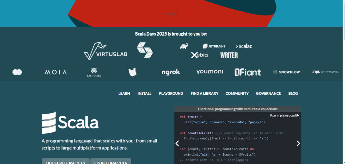The image size is (346, 164).
Task: Open the Snowplow sponsor logo
Action: [x=287, y=72]
